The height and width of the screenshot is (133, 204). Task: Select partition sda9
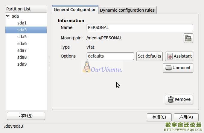click(22, 64)
